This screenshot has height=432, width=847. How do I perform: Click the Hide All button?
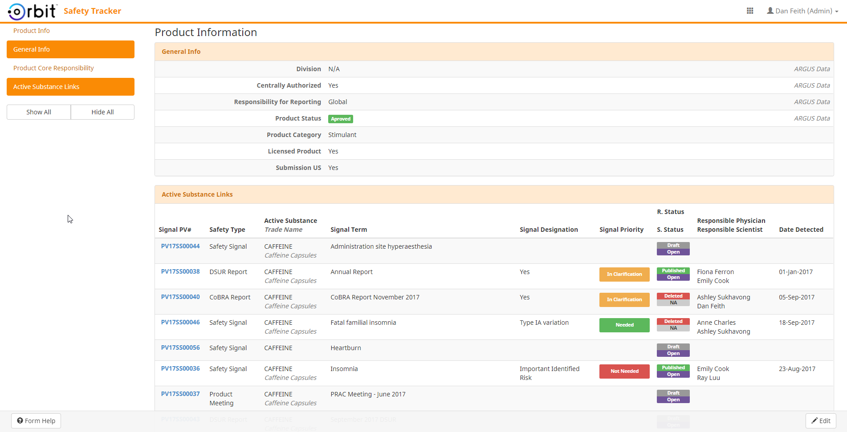coord(102,112)
